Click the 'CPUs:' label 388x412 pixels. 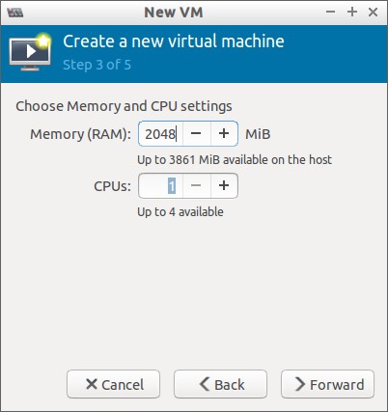(112, 186)
